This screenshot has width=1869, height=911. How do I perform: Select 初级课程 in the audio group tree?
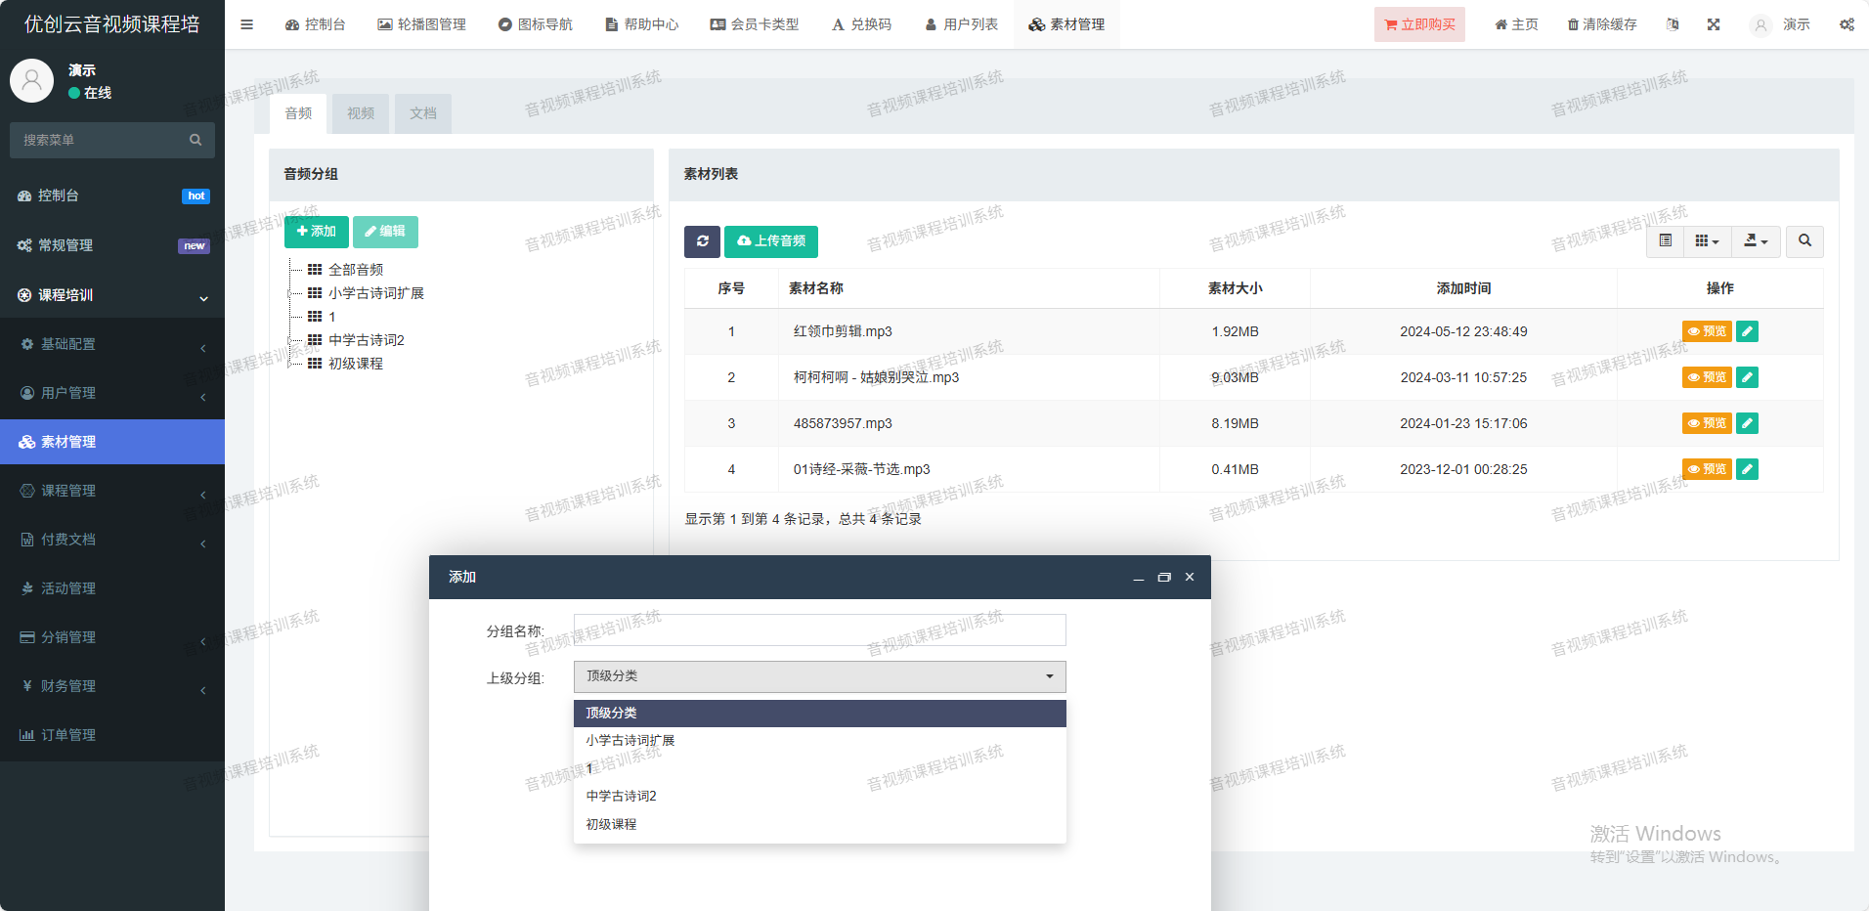pos(356,364)
